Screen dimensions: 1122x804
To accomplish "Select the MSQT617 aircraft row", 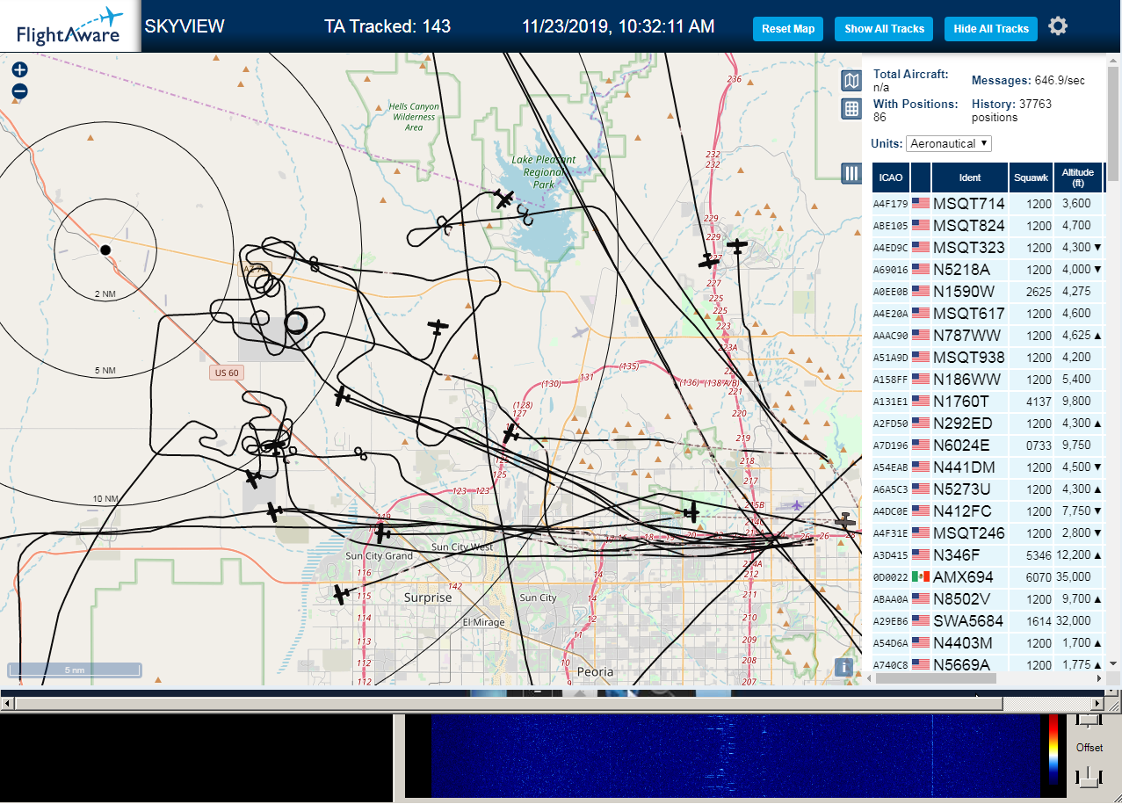I will [x=988, y=314].
